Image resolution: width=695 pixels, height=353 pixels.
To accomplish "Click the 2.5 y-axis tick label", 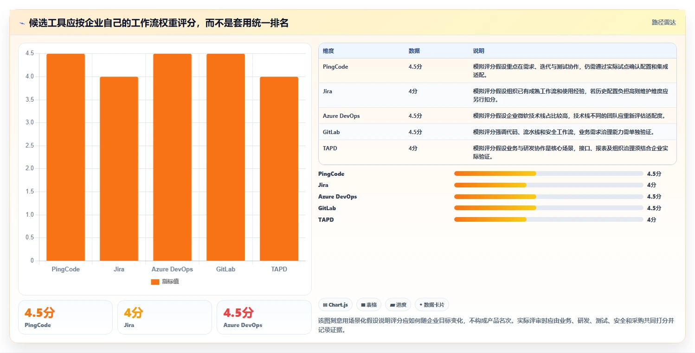I will pos(30,146).
